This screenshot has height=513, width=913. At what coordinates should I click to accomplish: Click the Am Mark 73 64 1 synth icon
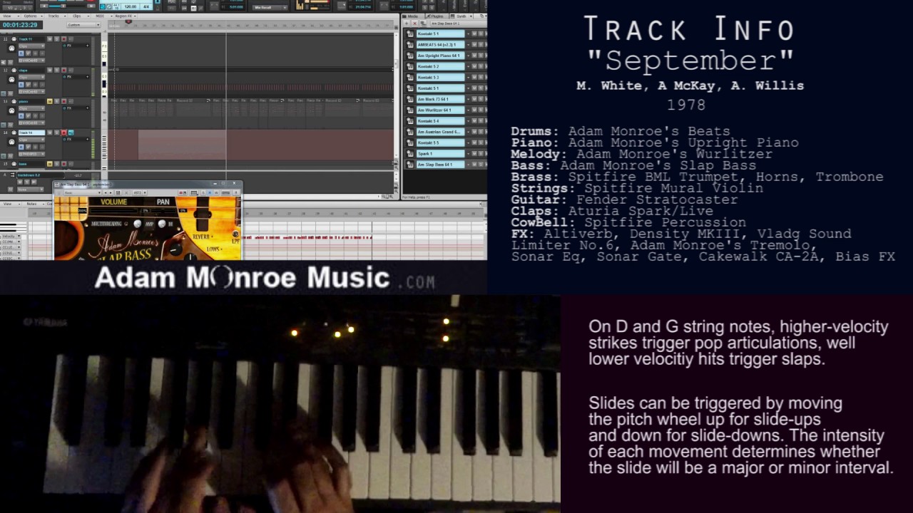(x=410, y=99)
